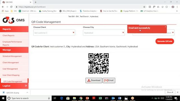Dismiss the Email sent successfully notification
Screen dimensions: 180x101
165,27
